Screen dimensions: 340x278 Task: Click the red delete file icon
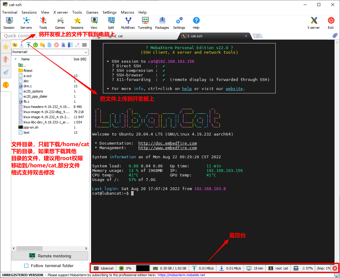pyautogui.click(x=56, y=45)
